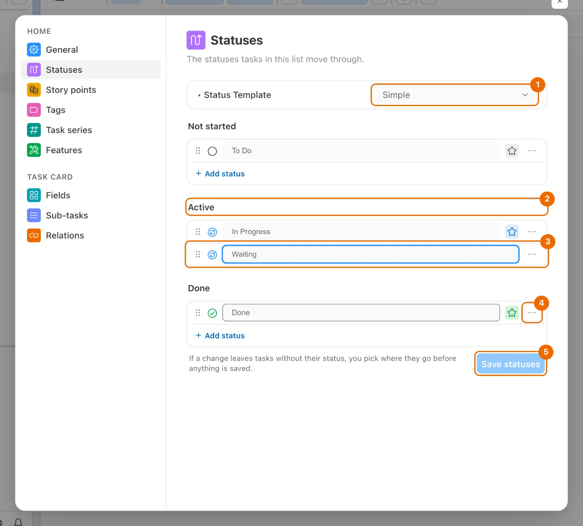Viewport: 583px width, 526px height.
Task: Click the Fields grid icon
Action: tap(34, 195)
